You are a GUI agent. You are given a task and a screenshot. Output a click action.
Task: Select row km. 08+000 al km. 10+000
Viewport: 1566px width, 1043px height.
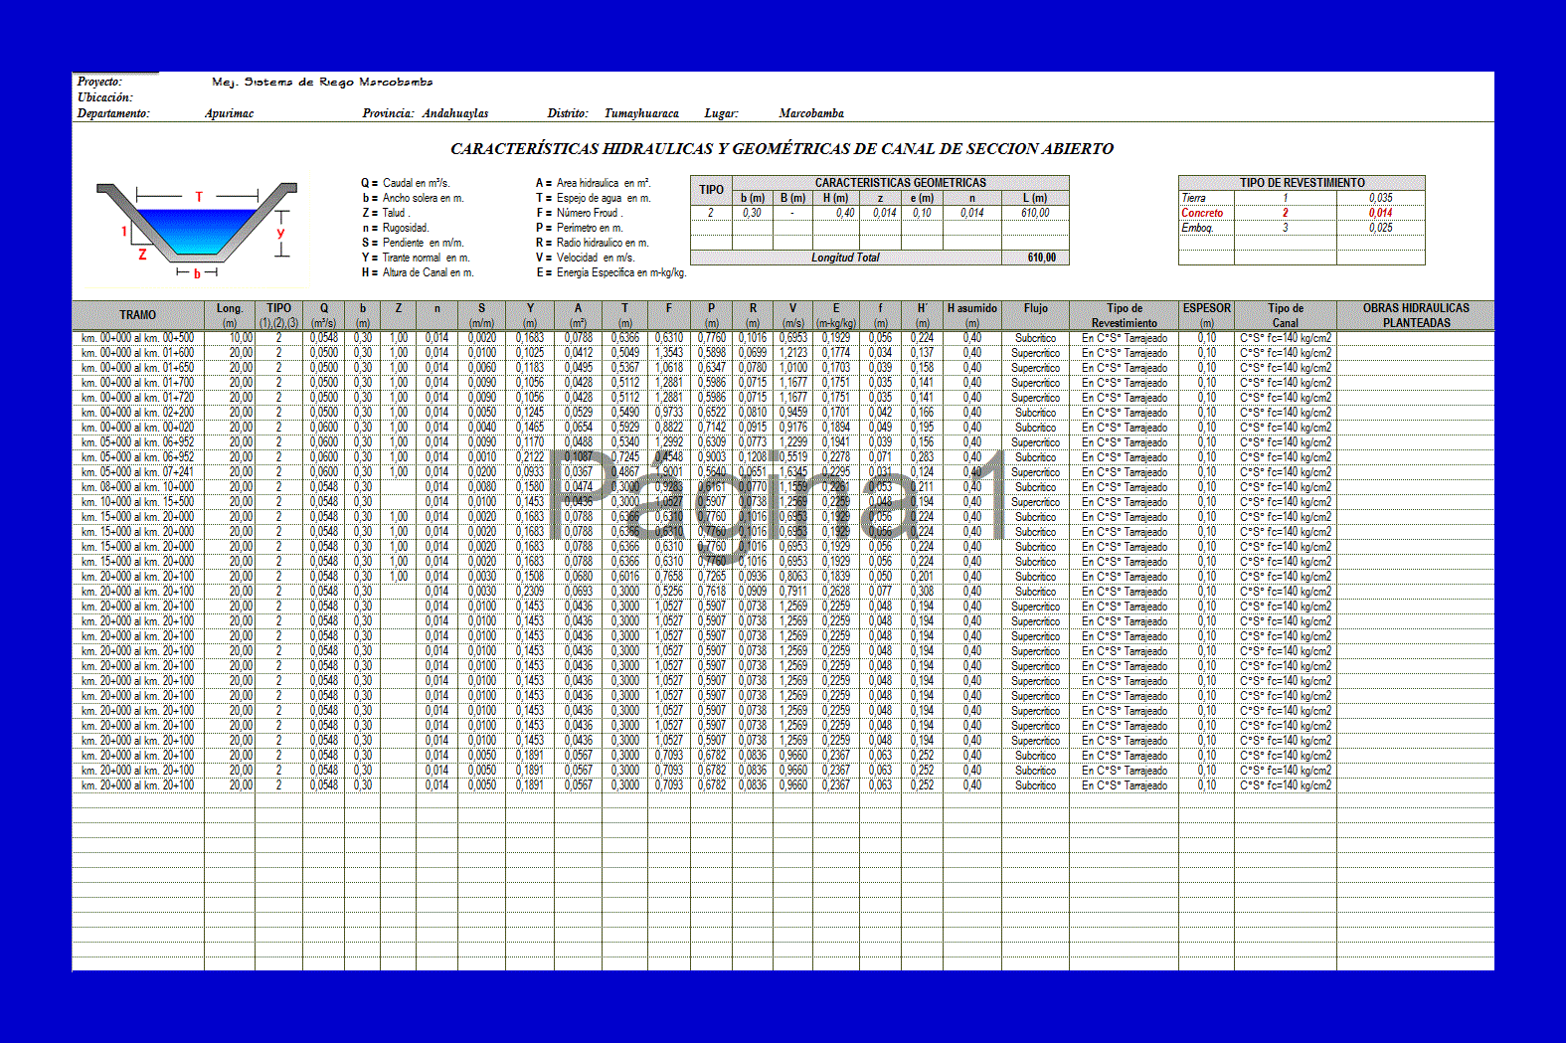(783, 487)
